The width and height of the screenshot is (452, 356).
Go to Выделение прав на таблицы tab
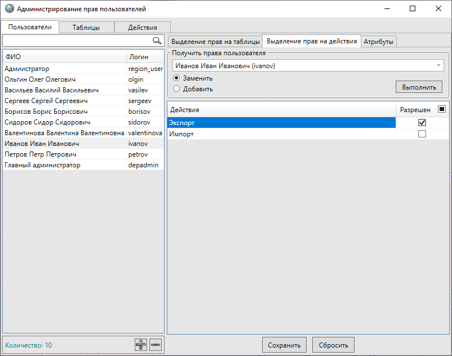[x=215, y=42]
